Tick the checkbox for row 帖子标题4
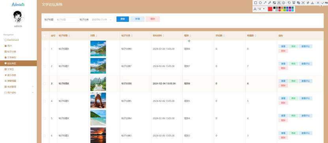 click(x=44, y=118)
